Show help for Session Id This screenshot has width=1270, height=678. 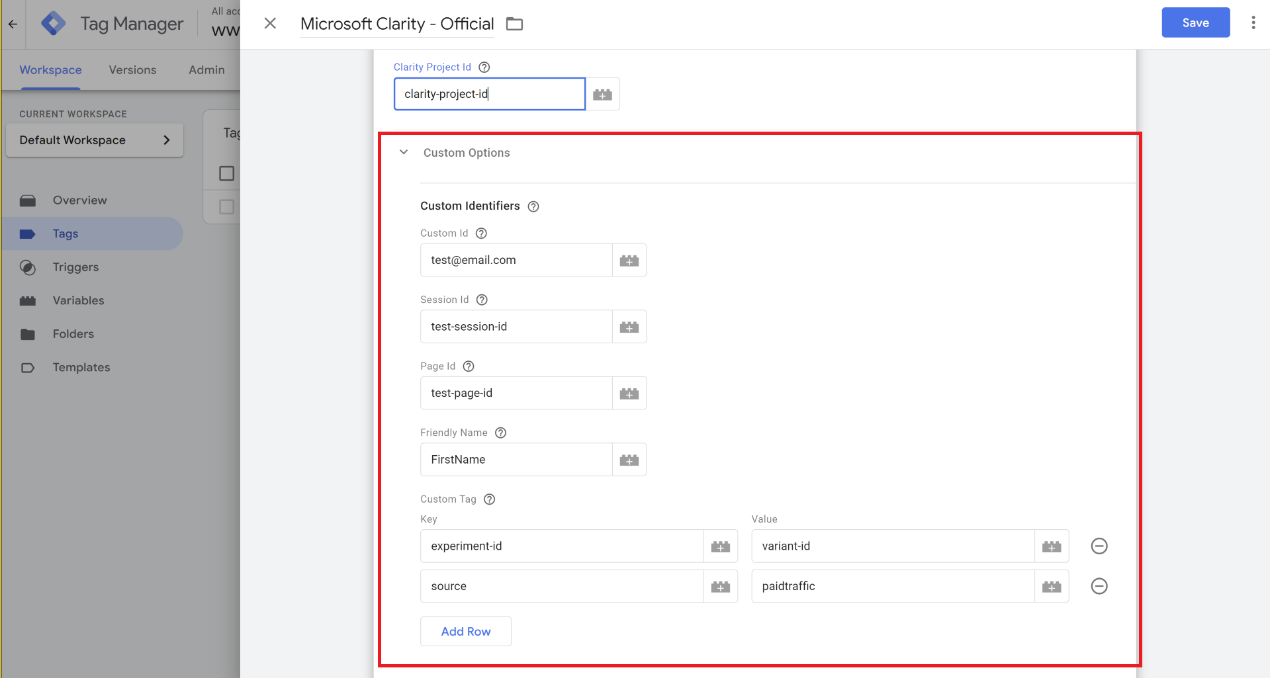pyautogui.click(x=482, y=300)
